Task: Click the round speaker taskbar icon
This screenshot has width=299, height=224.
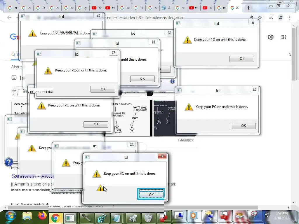Action: 148,218
